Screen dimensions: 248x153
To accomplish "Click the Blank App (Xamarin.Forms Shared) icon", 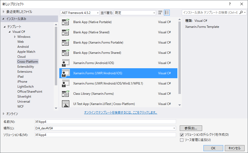I will coord(65,53).
